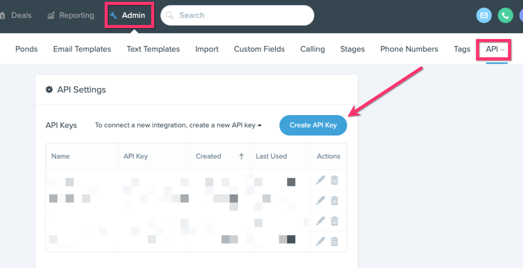Click trash icon in second key row
This screenshot has height=268, width=523.
(x=334, y=200)
